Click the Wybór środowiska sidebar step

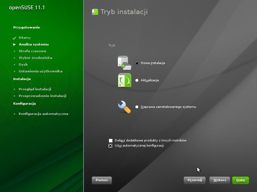click(35, 58)
